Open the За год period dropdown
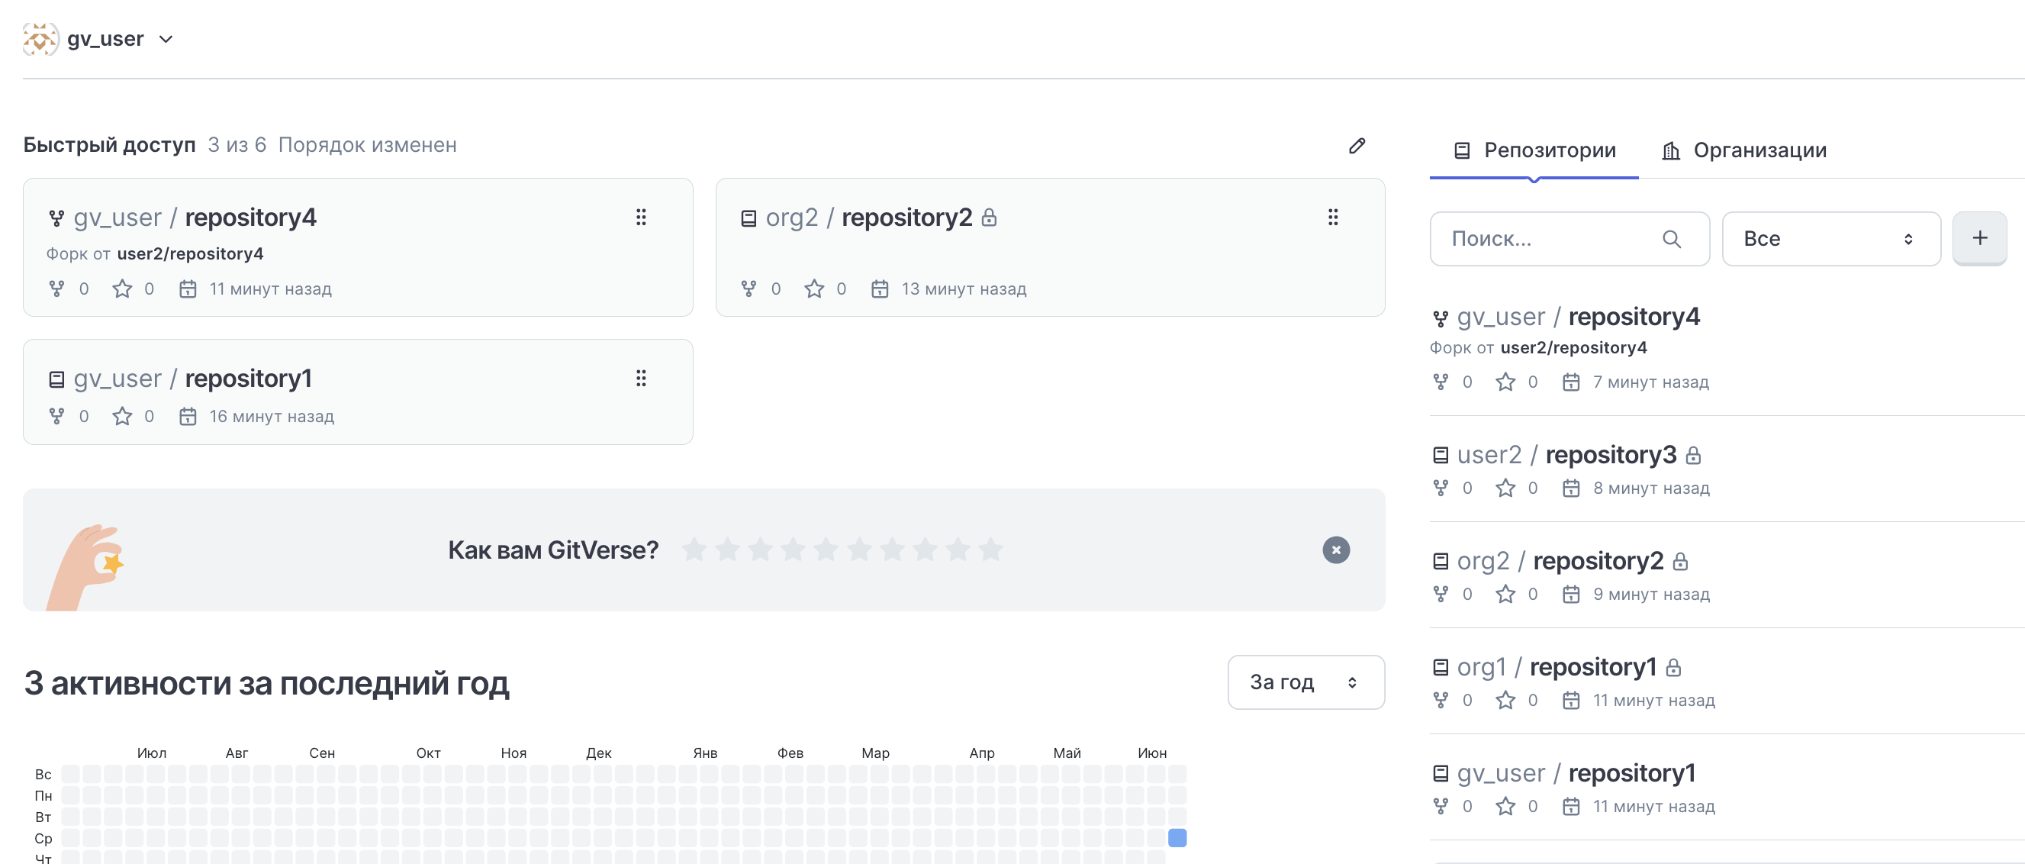 click(x=1305, y=682)
